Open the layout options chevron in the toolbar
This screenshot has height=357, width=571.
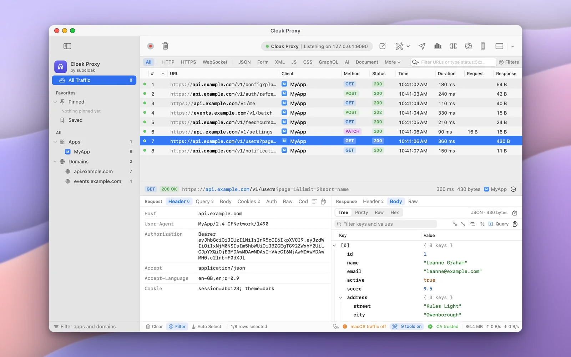tap(512, 46)
